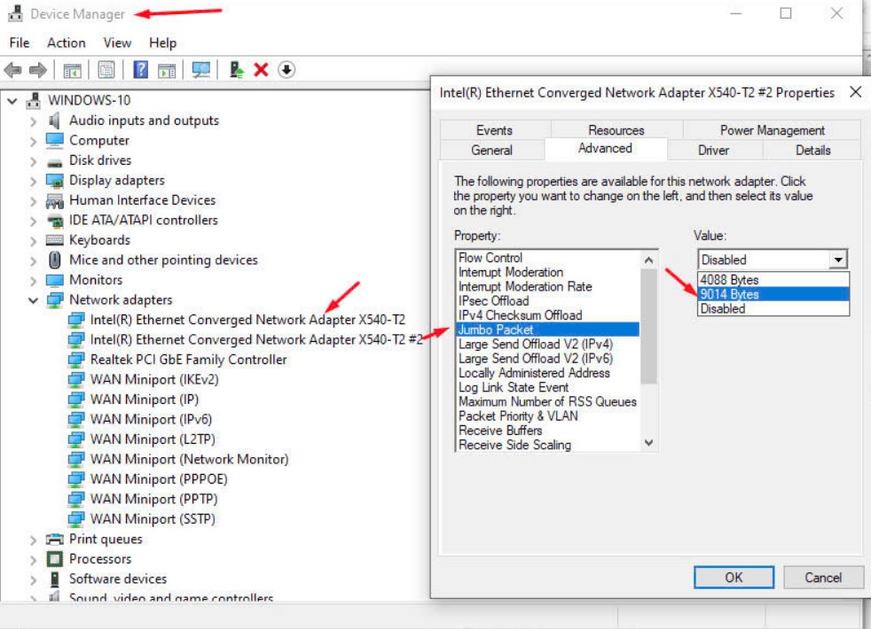The width and height of the screenshot is (871, 629).
Task: Click the Update driver toolbar icon
Action: [x=236, y=70]
